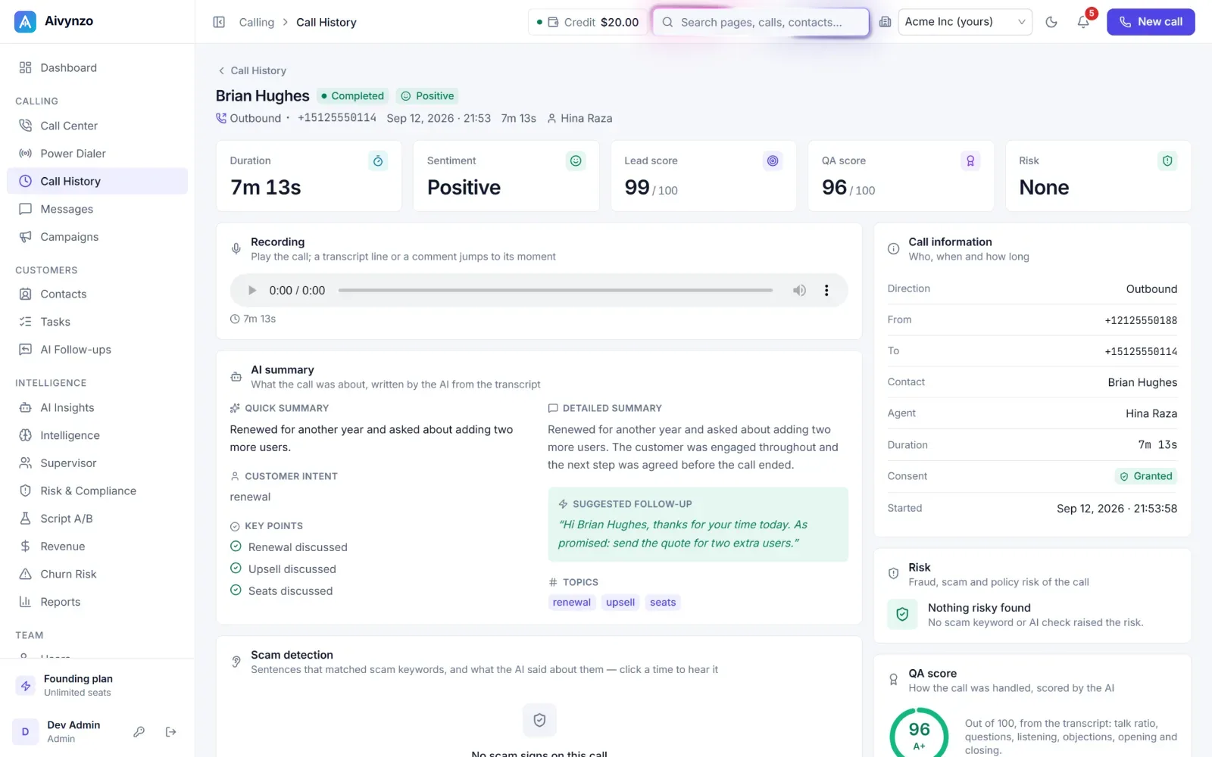The image size is (1212, 757).
Task: Click the renewal topic tag
Action: tap(572, 603)
